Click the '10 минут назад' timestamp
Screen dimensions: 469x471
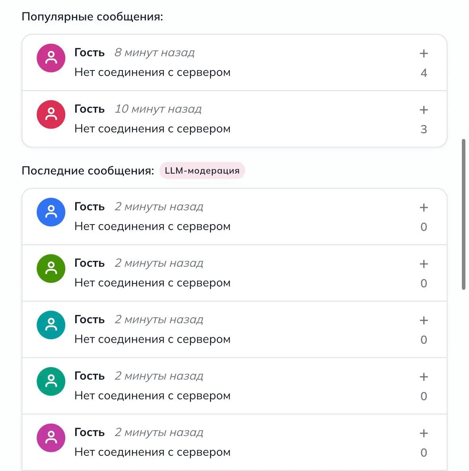158,109
